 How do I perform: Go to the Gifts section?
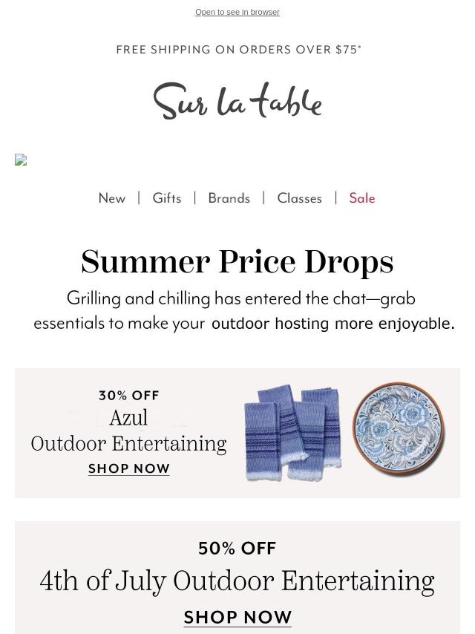click(167, 198)
